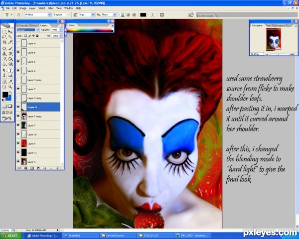Click the Delete Layer trash icon
Image resolution: width=299 pixels, height=239 pixels.
click(x=57, y=168)
